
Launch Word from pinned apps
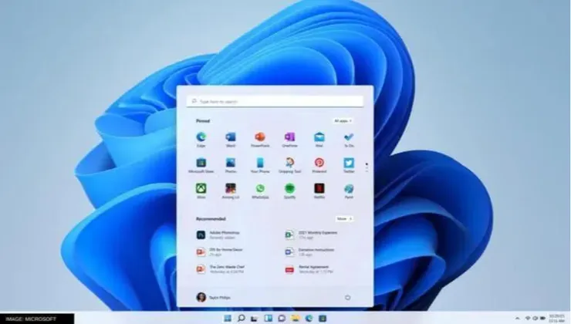point(231,140)
